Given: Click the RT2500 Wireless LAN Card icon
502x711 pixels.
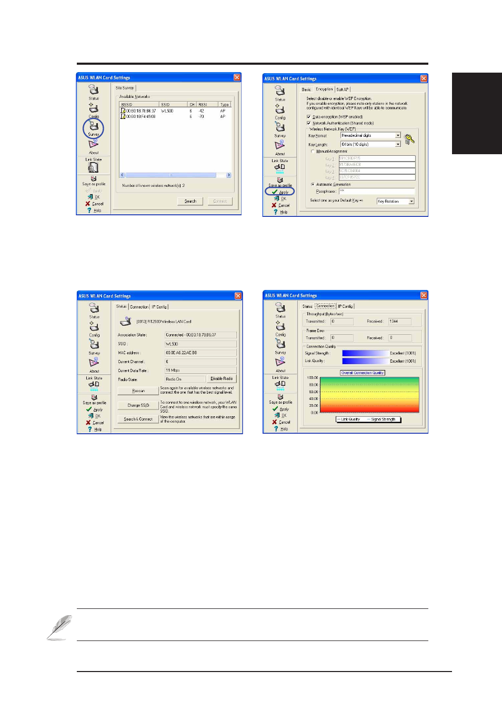Looking at the screenshot, I should (x=125, y=321).
